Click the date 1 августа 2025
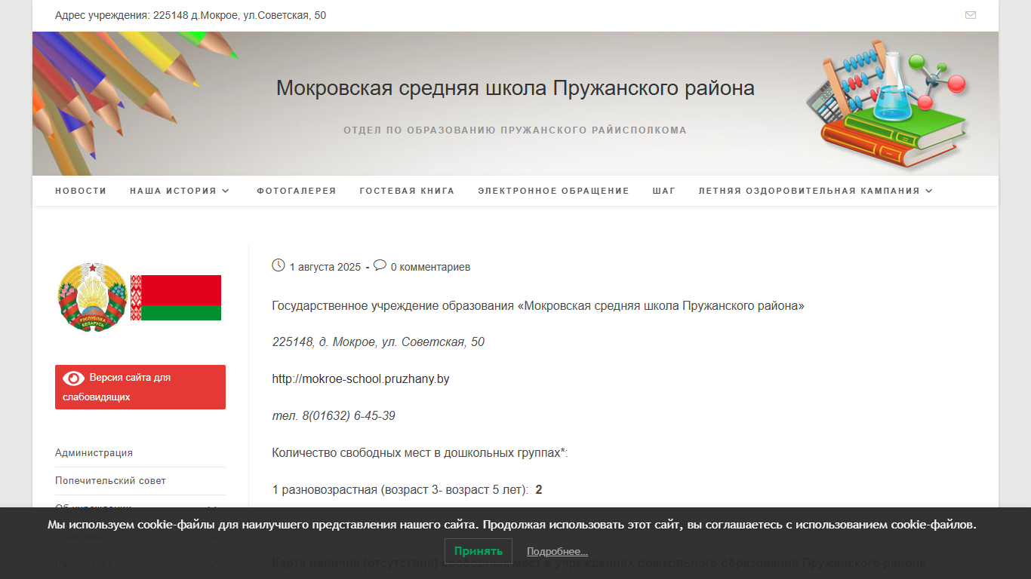 tap(325, 267)
